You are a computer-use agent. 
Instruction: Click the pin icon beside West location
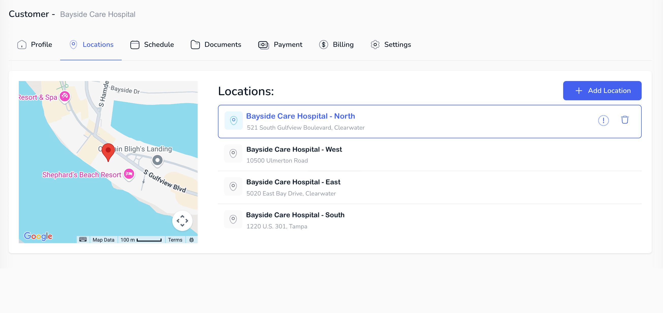point(233,153)
